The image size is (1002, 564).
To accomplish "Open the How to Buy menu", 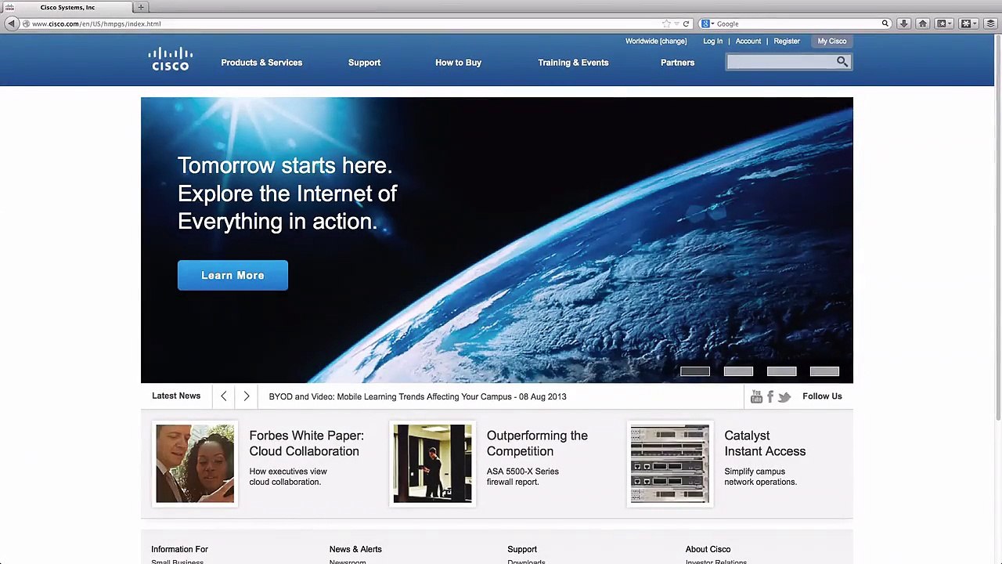I will pos(458,63).
